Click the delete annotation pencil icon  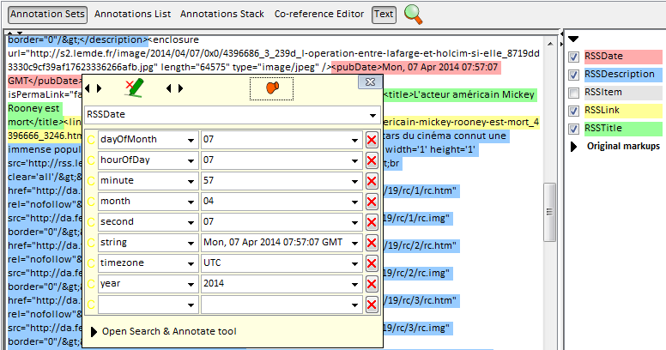[x=134, y=87]
